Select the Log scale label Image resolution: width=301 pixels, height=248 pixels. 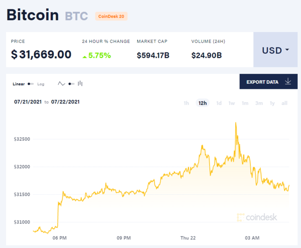click(x=41, y=84)
